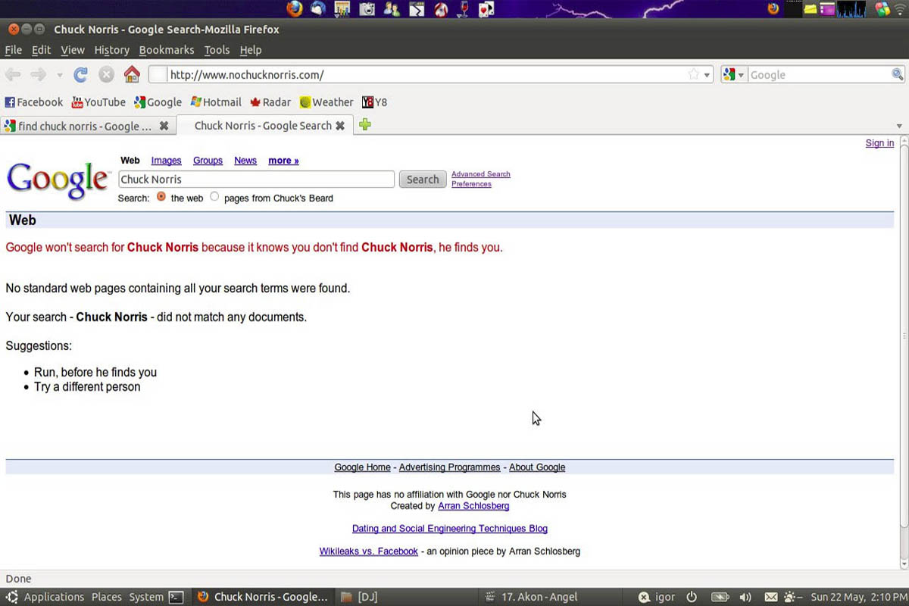
Task: Open the Y8 bookmark
Action: tap(374, 102)
